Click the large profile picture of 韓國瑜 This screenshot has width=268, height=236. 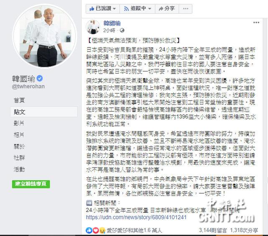click(x=45, y=36)
